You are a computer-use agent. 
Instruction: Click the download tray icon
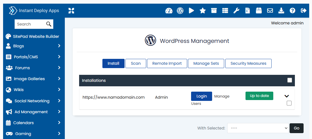coord(281,11)
